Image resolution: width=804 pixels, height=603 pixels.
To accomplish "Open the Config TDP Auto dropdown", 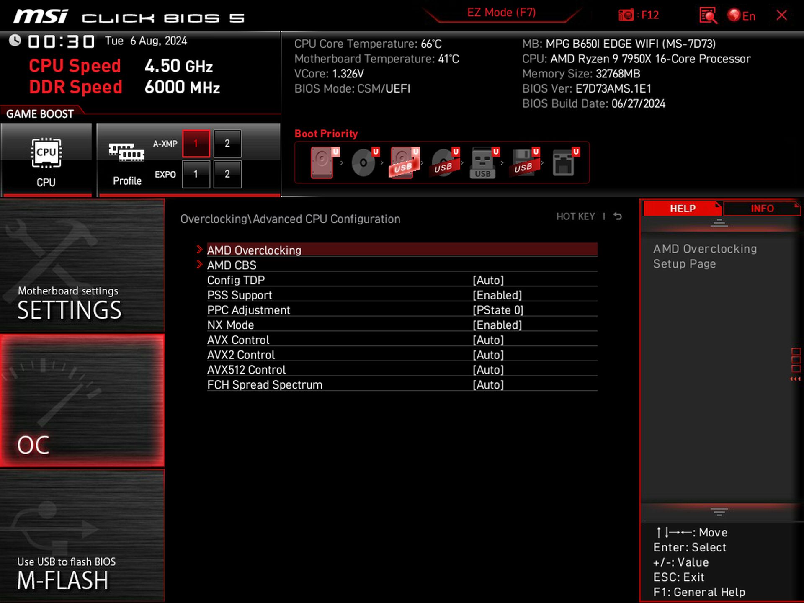I will (488, 280).
